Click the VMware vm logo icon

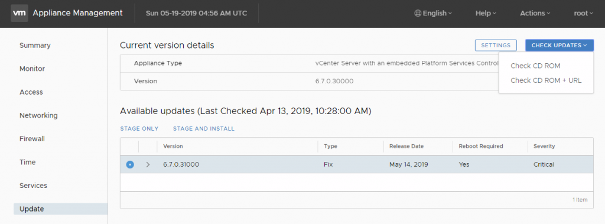tap(19, 13)
